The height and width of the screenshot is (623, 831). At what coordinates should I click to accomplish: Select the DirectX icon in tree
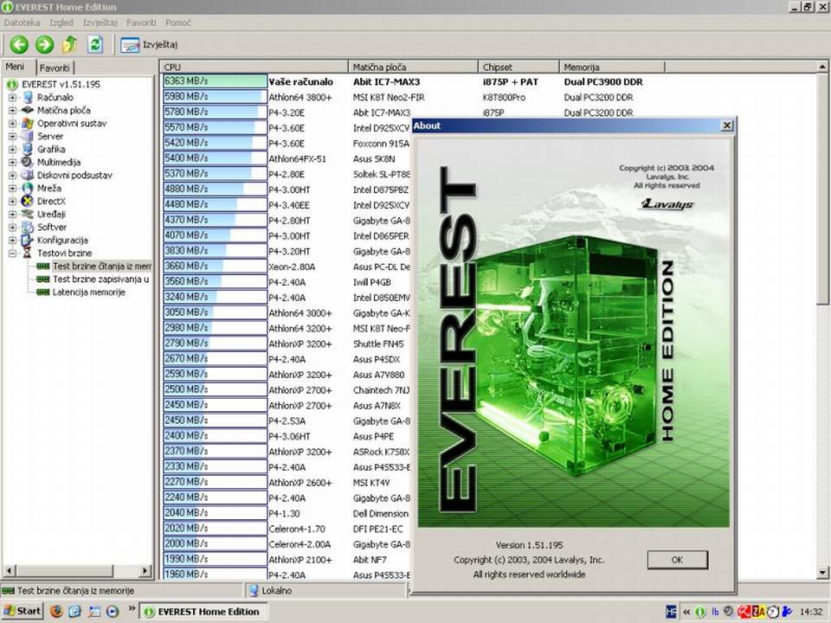28,201
